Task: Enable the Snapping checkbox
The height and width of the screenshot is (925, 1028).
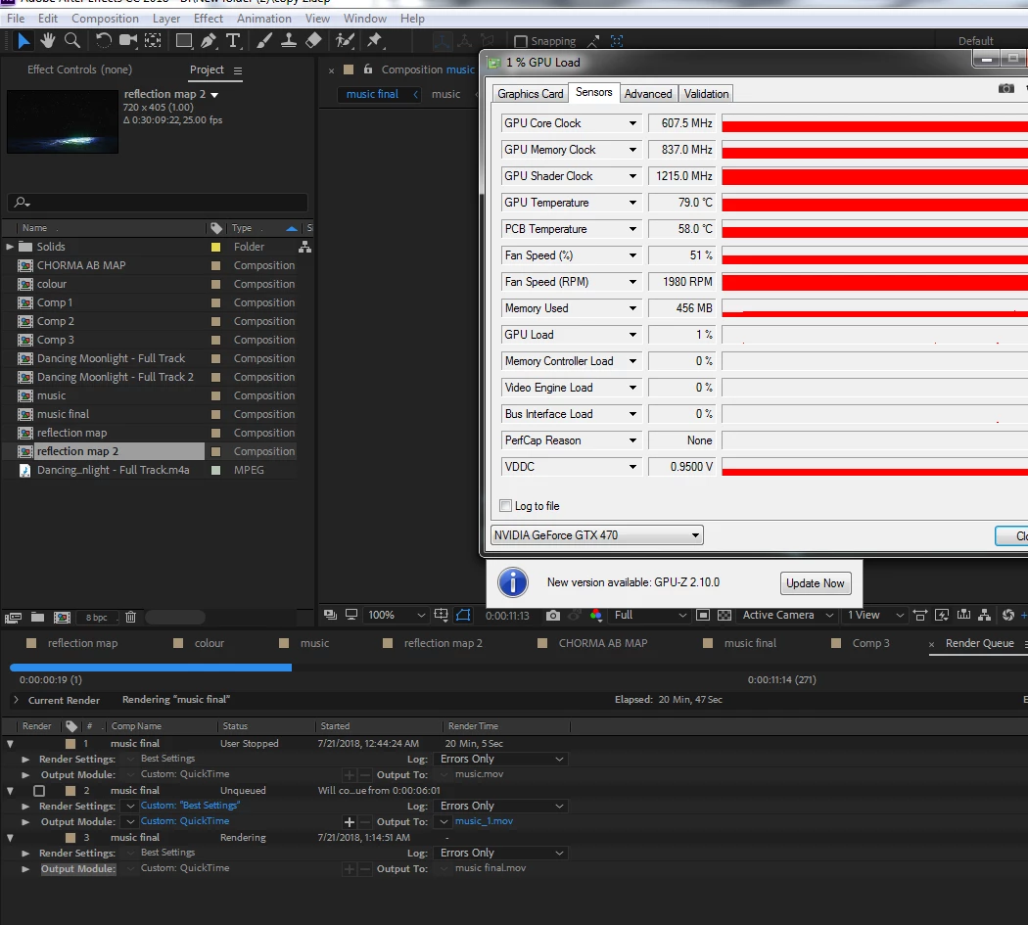Action: (521, 41)
